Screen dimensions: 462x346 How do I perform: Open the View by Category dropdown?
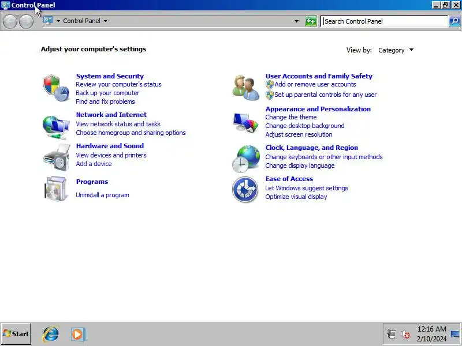(396, 50)
